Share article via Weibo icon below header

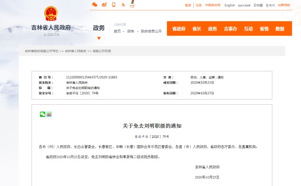click(49, 114)
